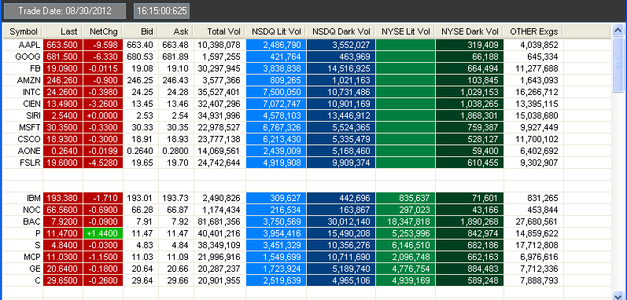Sort by the Last column header
This screenshot has height=300, width=627.
pos(62,31)
